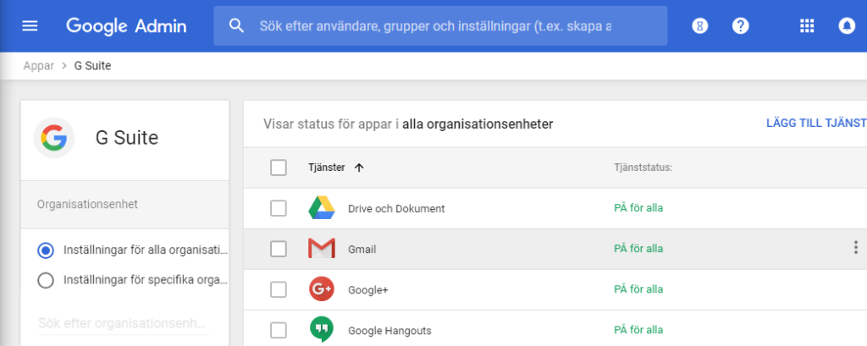
Task: Select Inställningar för alla organisationsenheter radio
Action: 47,250
